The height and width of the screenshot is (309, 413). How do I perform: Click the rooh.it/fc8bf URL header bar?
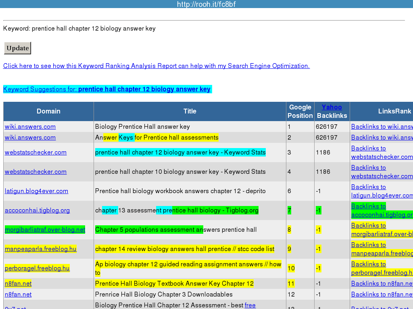pos(206,4)
